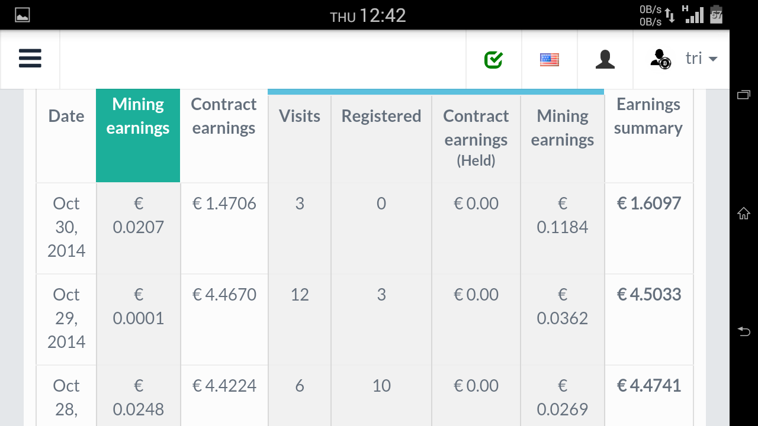The height and width of the screenshot is (426, 758).
Task: Select the Oct 30, 2014 date cell
Action: coord(66,227)
